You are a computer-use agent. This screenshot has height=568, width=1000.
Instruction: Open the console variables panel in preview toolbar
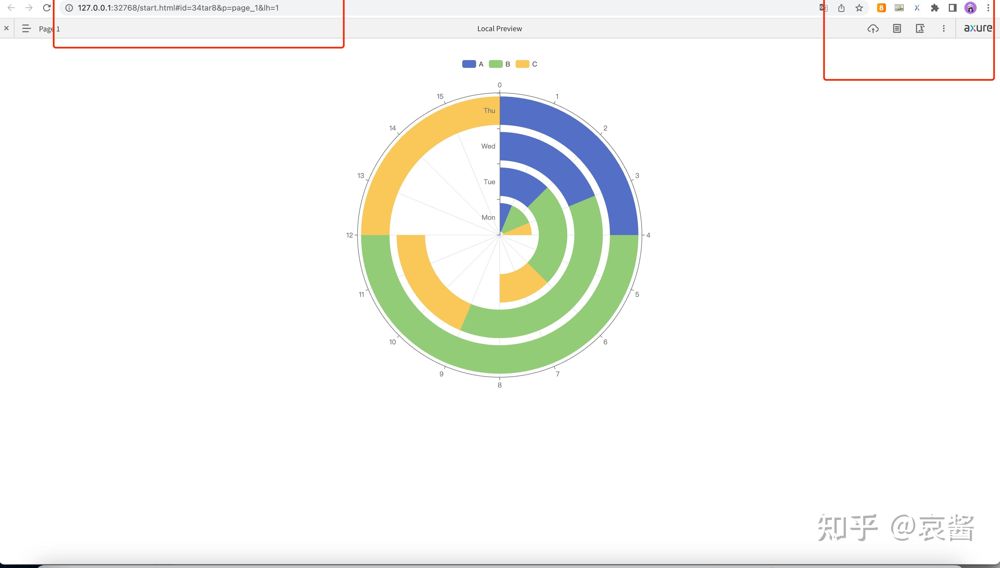tap(920, 28)
